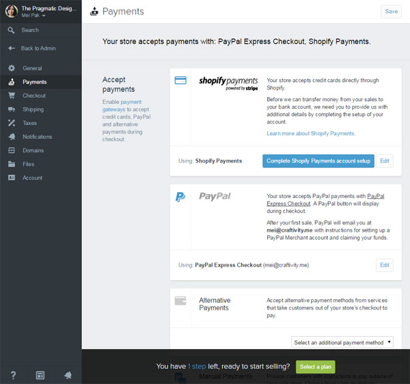This screenshot has width=410, height=384.
Task: Click the Select a plan button
Action: point(315,367)
